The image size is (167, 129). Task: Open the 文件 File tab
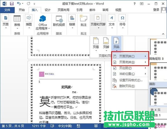[7, 10]
